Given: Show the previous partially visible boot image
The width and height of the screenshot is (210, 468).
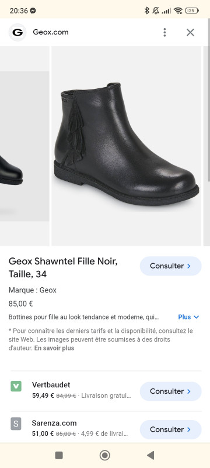Looking at the screenshot, I should pos(24,146).
